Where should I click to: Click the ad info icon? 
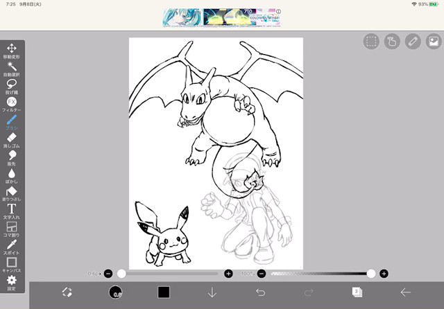click(278, 11)
